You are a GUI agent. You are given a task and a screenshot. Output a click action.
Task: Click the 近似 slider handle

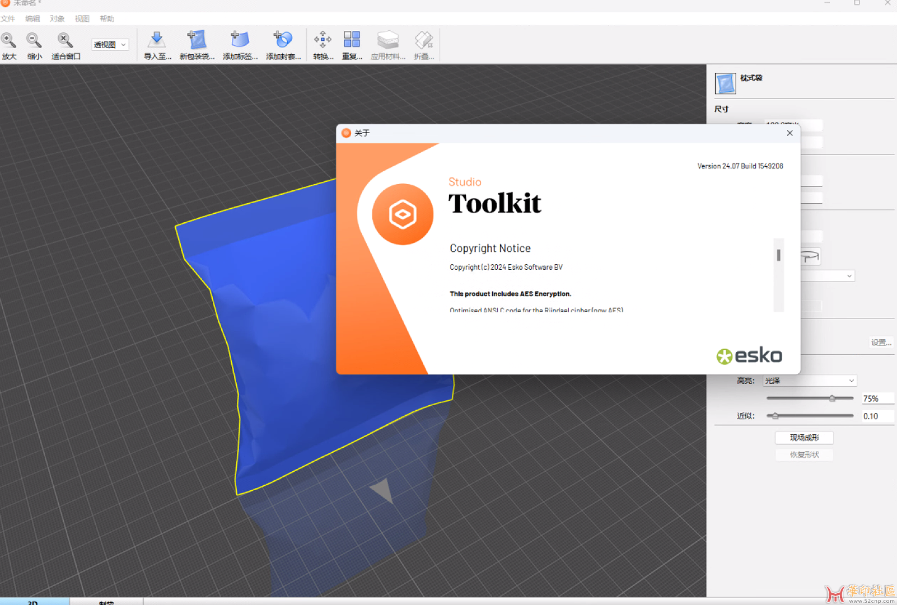point(775,416)
